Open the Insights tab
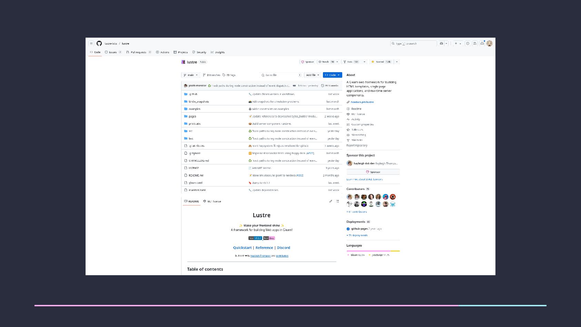Viewport: 581px width, 327px height. [x=218, y=52]
